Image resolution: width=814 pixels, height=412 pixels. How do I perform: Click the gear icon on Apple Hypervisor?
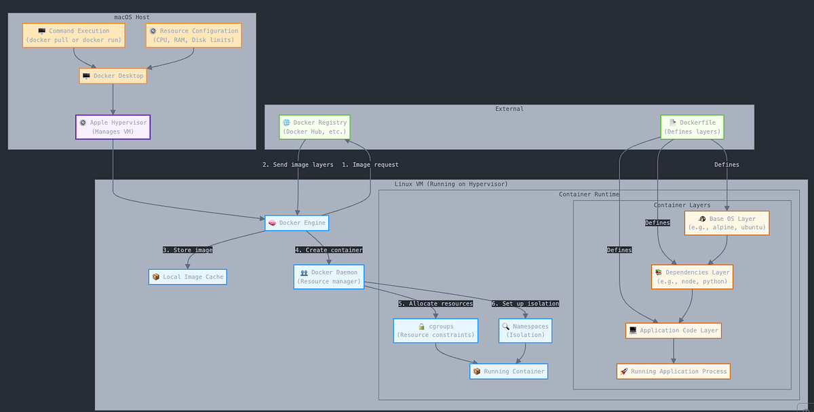tap(82, 123)
